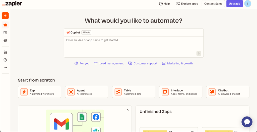Viewport: 257px width, 132px height.
Task: Open the Help link text
Action: [x=167, y=3]
